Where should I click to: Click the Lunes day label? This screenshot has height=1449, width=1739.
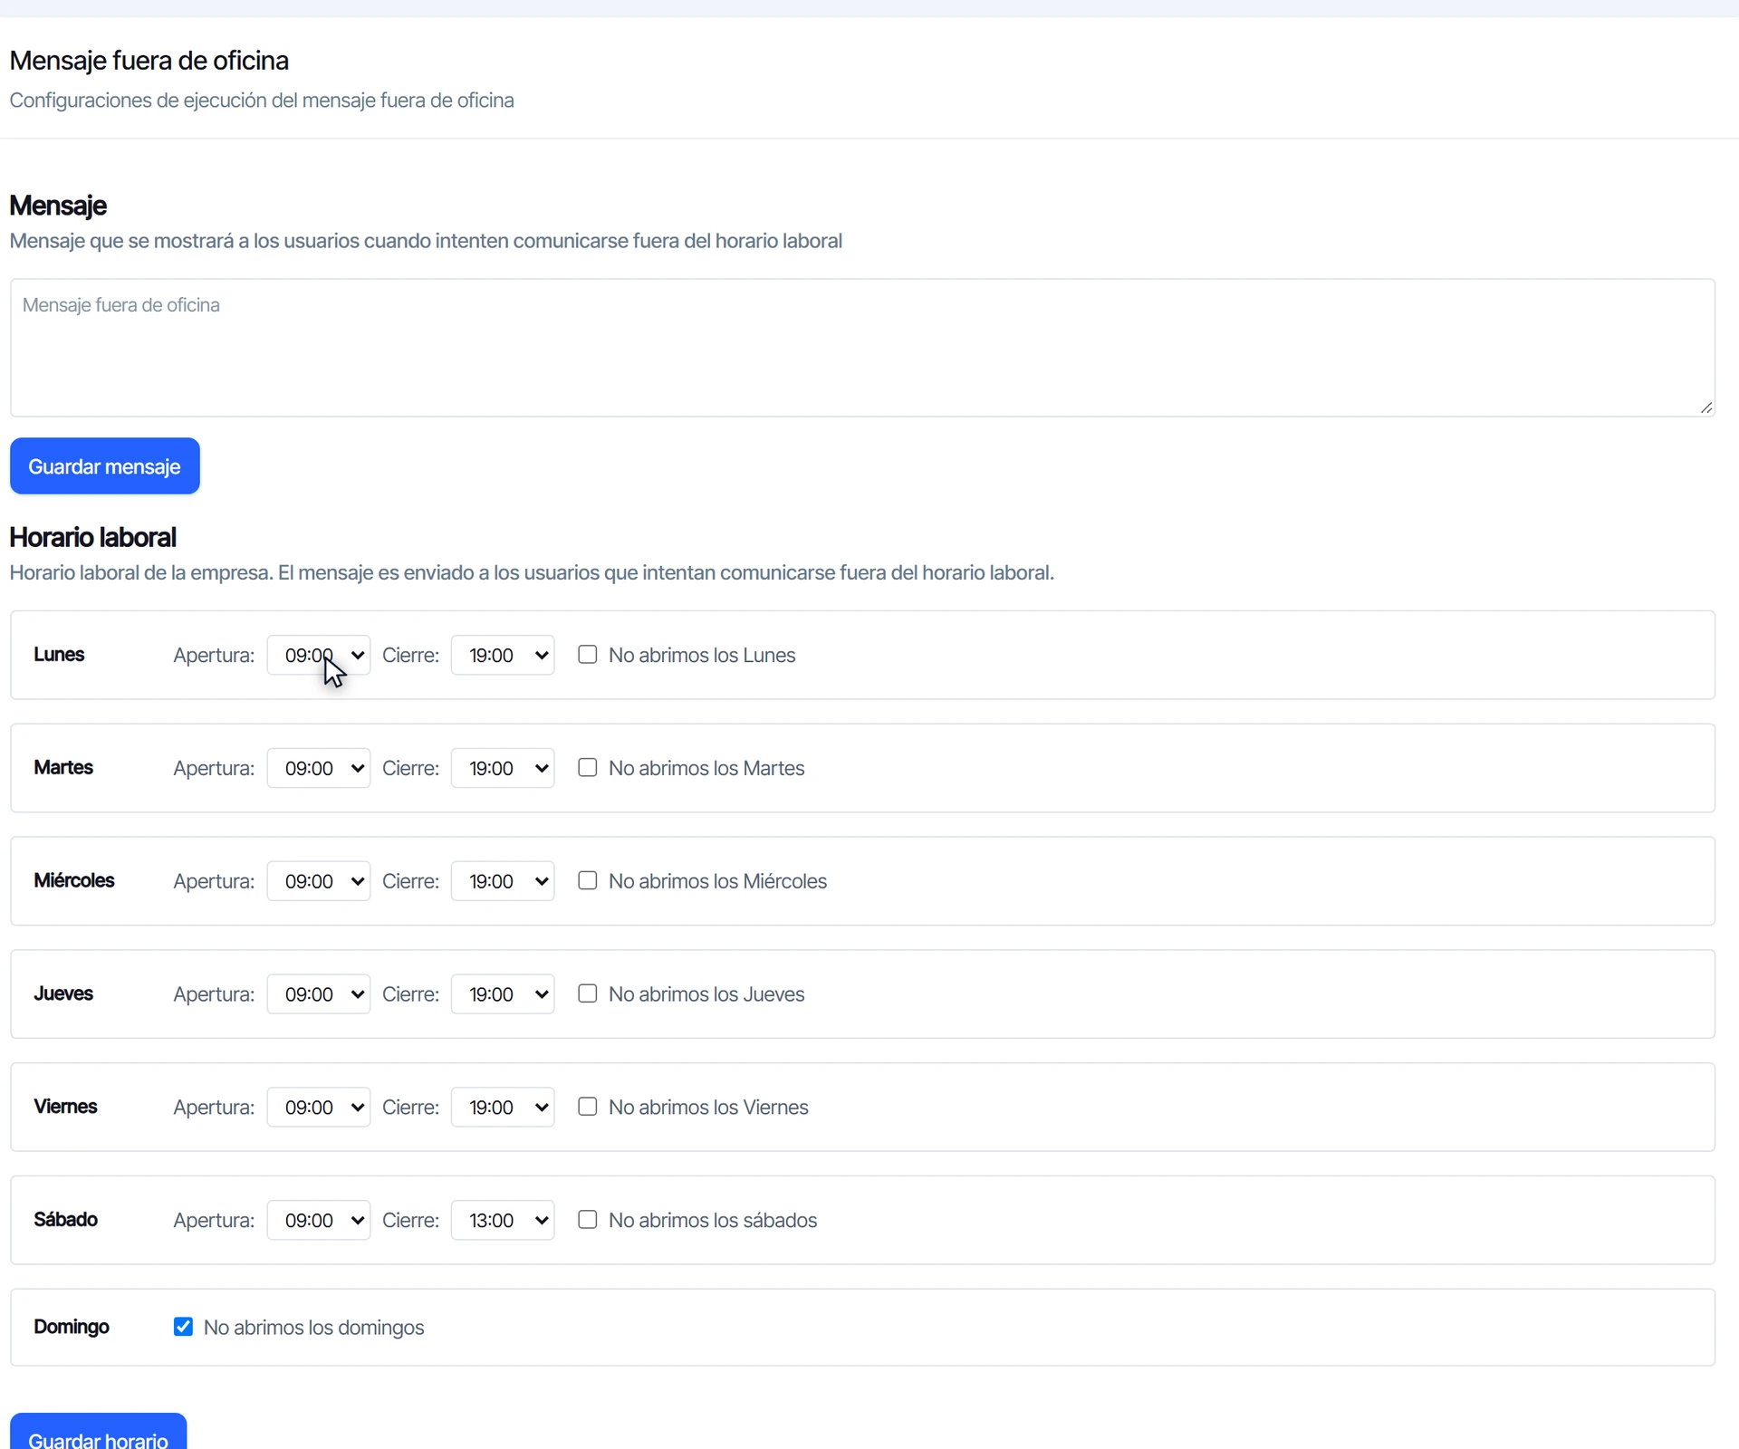click(x=59, y=655)
